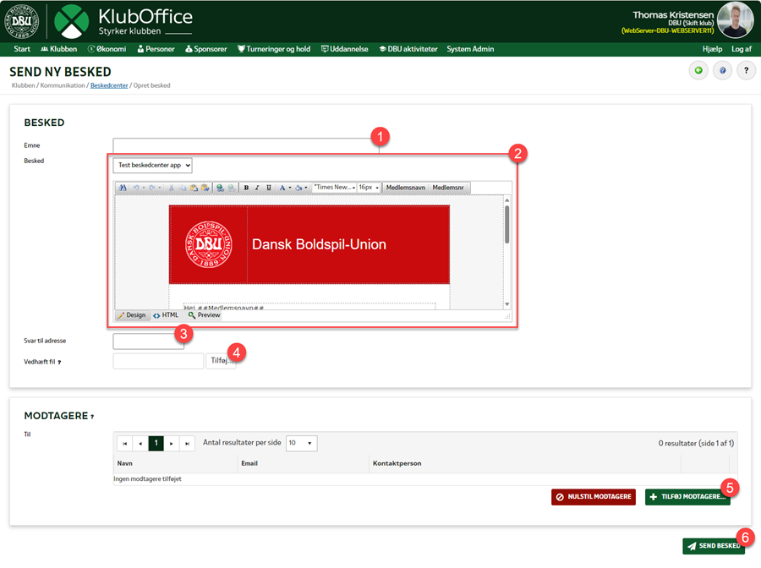Open the Uddannelse menu
Viewport: 761px width, 568px height.
[x=345, y=49]
